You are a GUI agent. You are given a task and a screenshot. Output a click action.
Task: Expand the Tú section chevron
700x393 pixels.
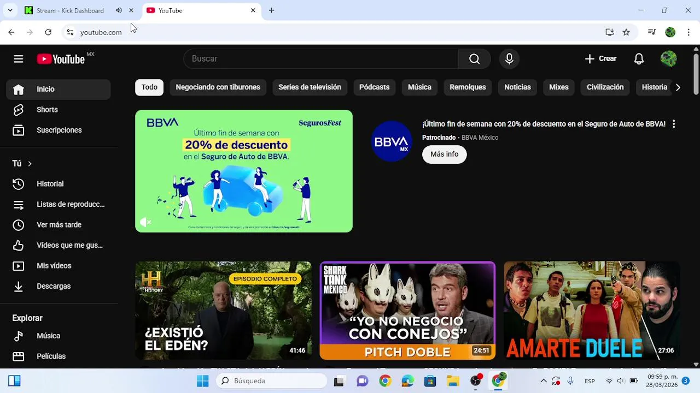(30, 164)
